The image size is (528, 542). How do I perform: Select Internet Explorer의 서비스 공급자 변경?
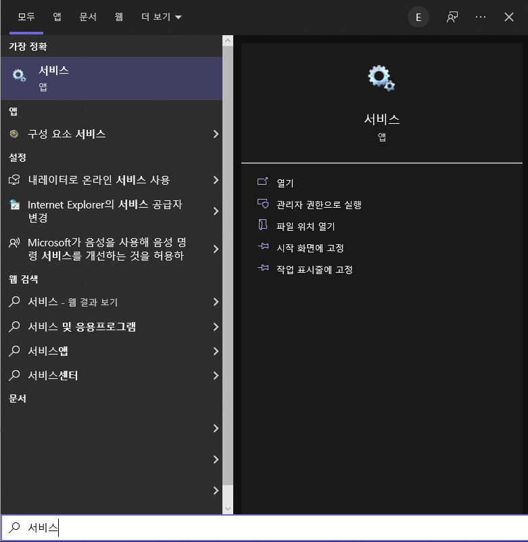(x=112, y=211)
